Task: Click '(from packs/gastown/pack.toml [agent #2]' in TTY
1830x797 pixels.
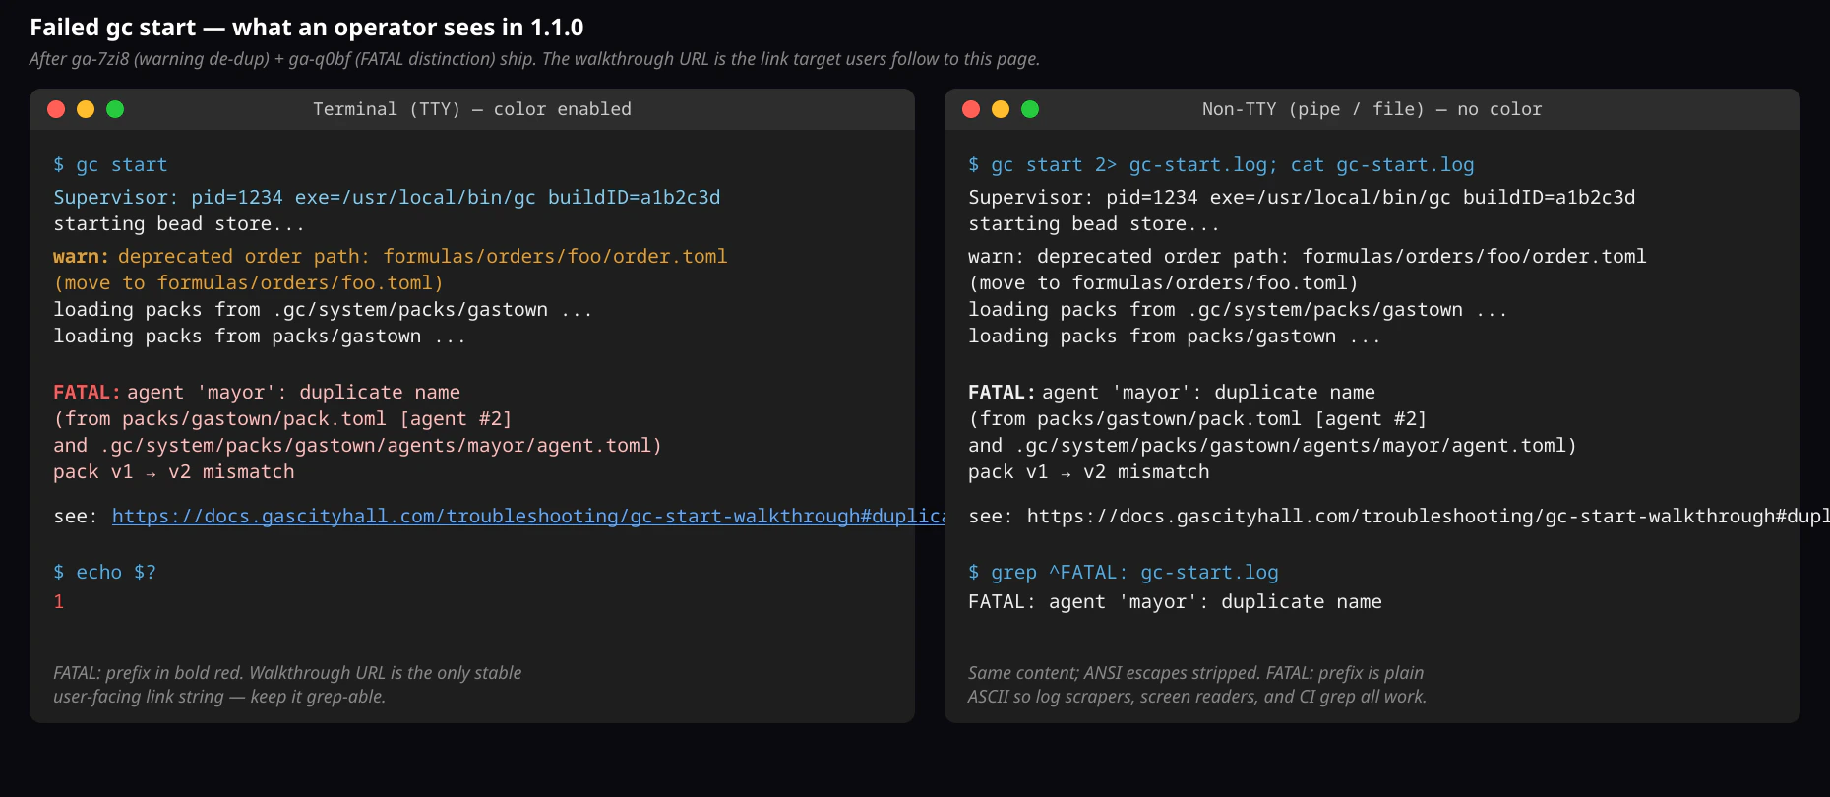Action: point(282,419)
